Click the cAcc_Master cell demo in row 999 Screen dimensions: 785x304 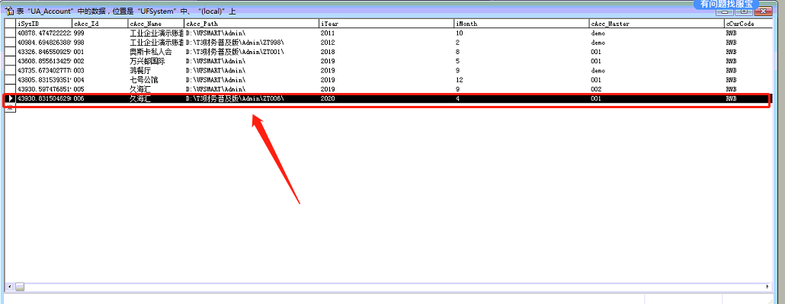point(657,33)
